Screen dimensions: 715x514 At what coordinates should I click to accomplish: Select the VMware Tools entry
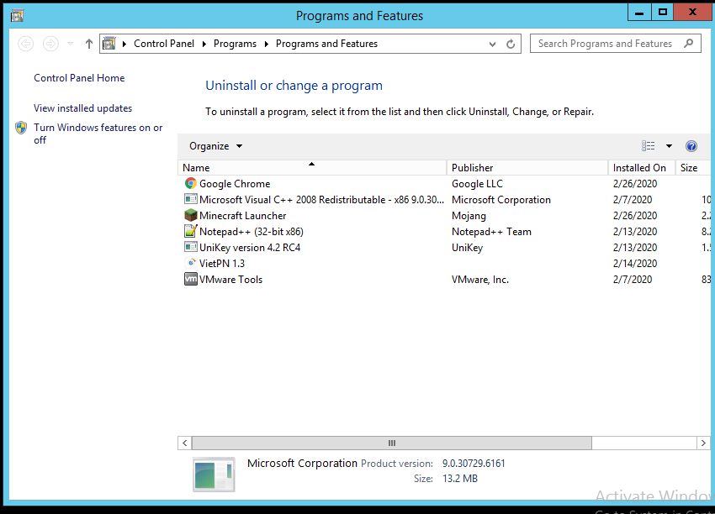(x=230, y=279)
